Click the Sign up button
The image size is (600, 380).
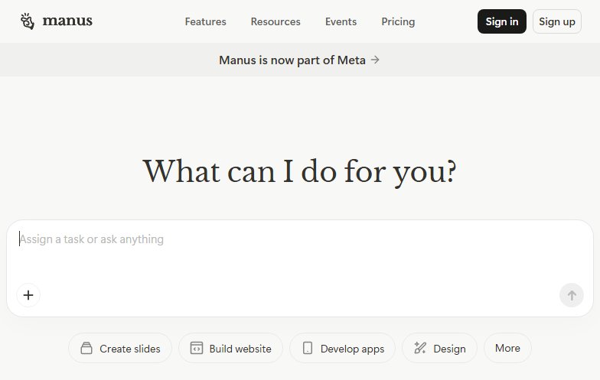coord(556,21)
